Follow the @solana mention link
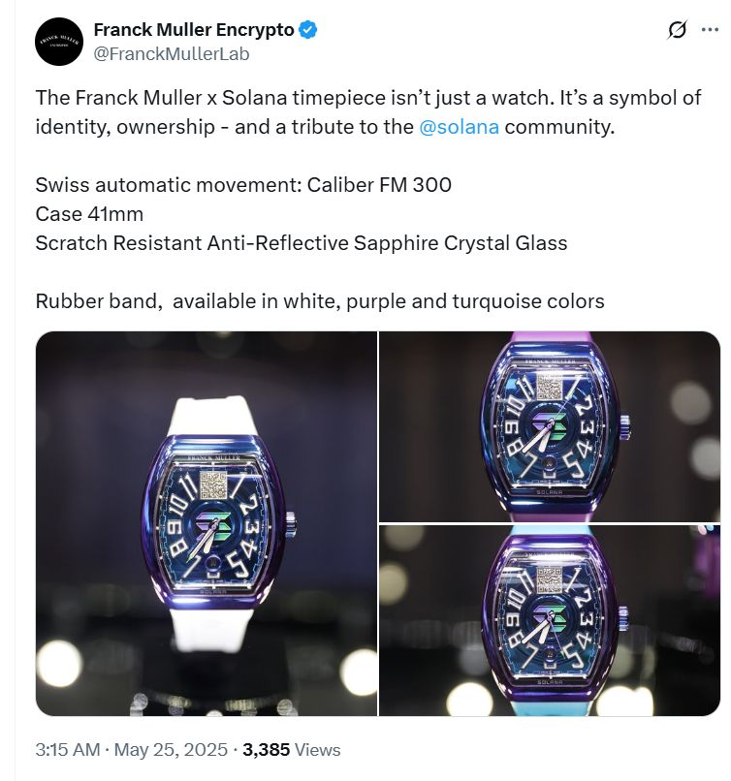The image size is (731, 781). [459, 128]
